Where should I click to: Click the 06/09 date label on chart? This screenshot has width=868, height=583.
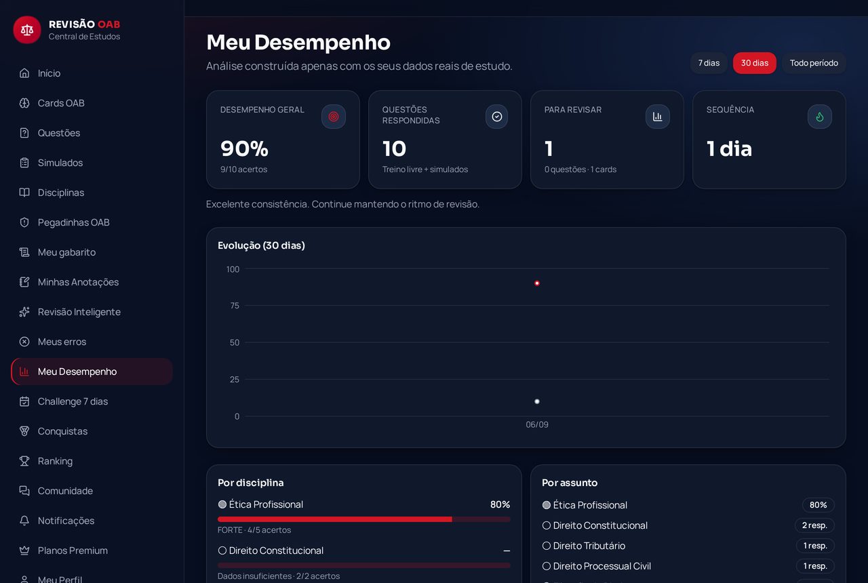537,424
